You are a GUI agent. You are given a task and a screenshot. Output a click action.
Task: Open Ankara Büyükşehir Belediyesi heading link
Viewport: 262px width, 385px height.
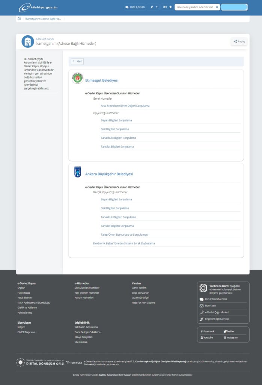[109, 174]
